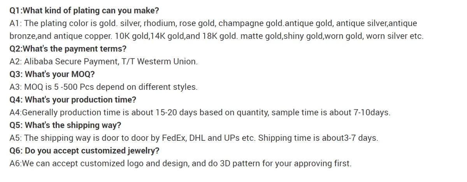Click the Q5 shipping way question

(65, 125)
